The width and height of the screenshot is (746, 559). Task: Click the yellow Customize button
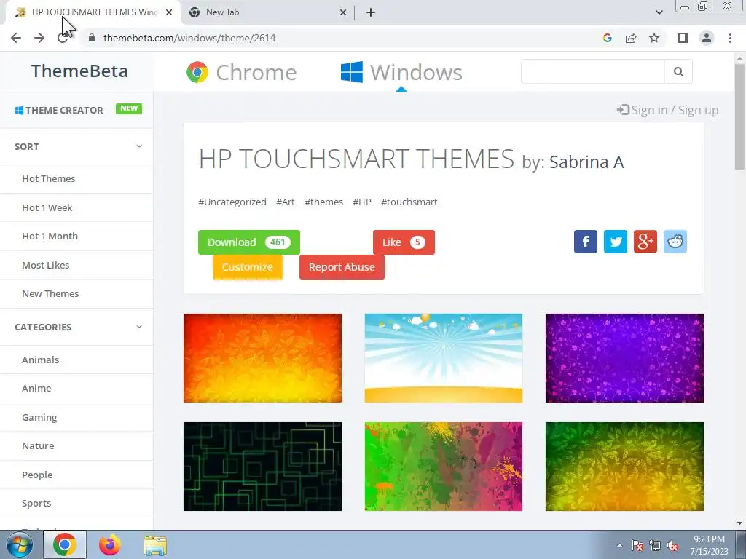(x=248, y=267)
